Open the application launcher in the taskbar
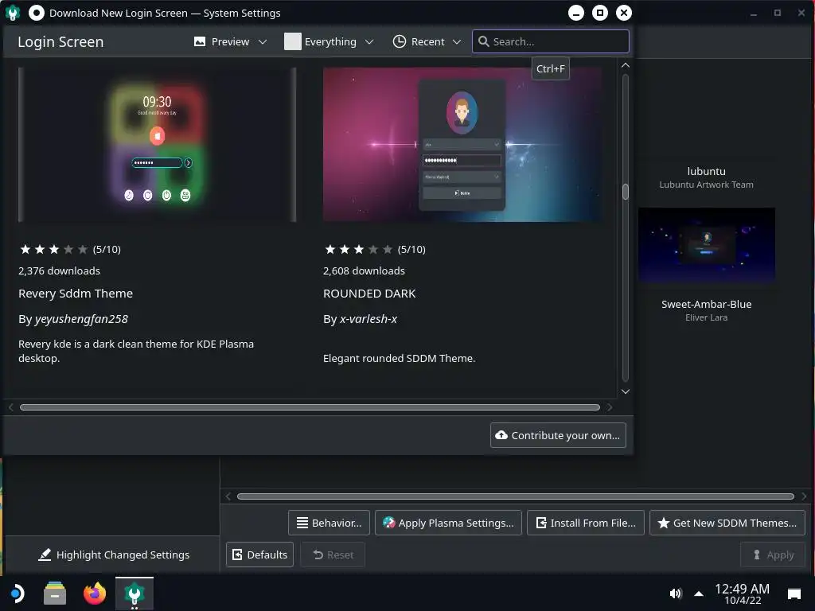This screenshot has width=815, height=611. click(17, 593)
